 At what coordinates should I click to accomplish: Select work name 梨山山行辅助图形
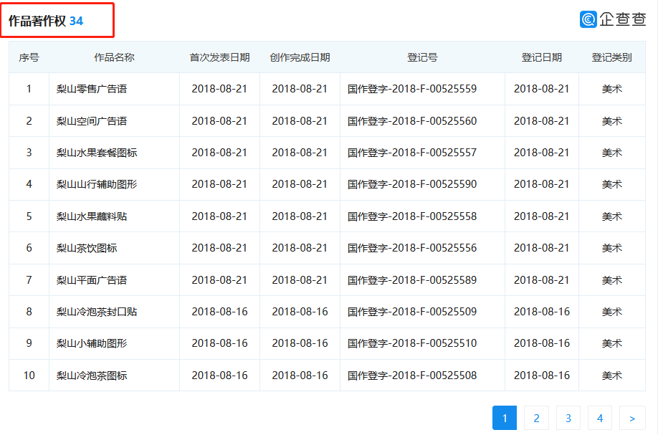[97, 184]
